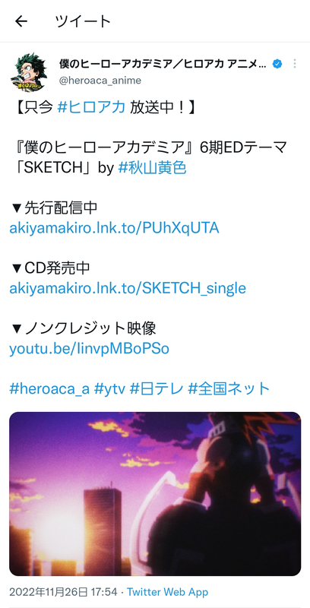Open the #日テレ hashtag
This screenshot has height=608, width=310.
157,388
